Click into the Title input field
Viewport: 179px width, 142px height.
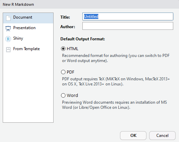pos(128,17)
